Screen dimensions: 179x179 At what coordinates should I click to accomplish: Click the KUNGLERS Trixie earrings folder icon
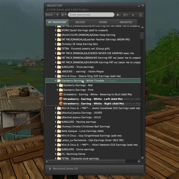[x=59, y=67]
